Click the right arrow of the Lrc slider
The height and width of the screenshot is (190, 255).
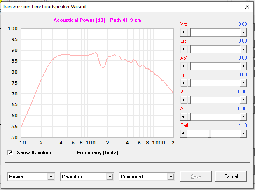243,49
